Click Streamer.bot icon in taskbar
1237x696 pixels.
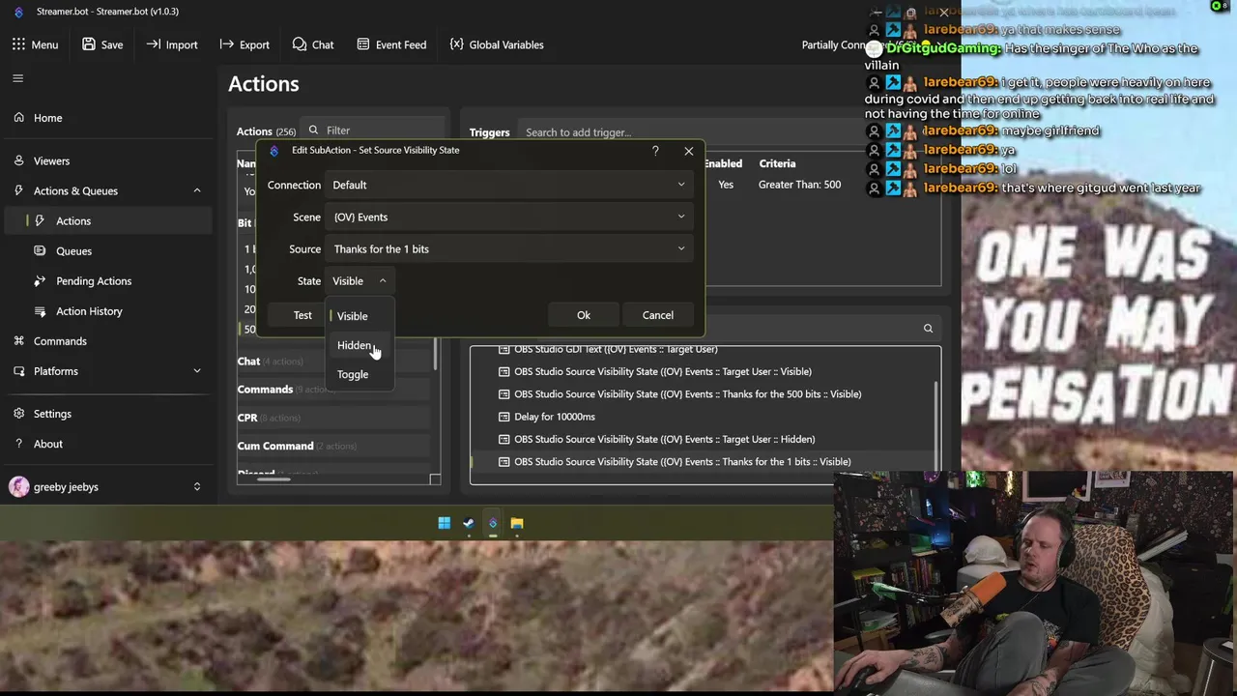pyautogui.click(x=493, y=523)
